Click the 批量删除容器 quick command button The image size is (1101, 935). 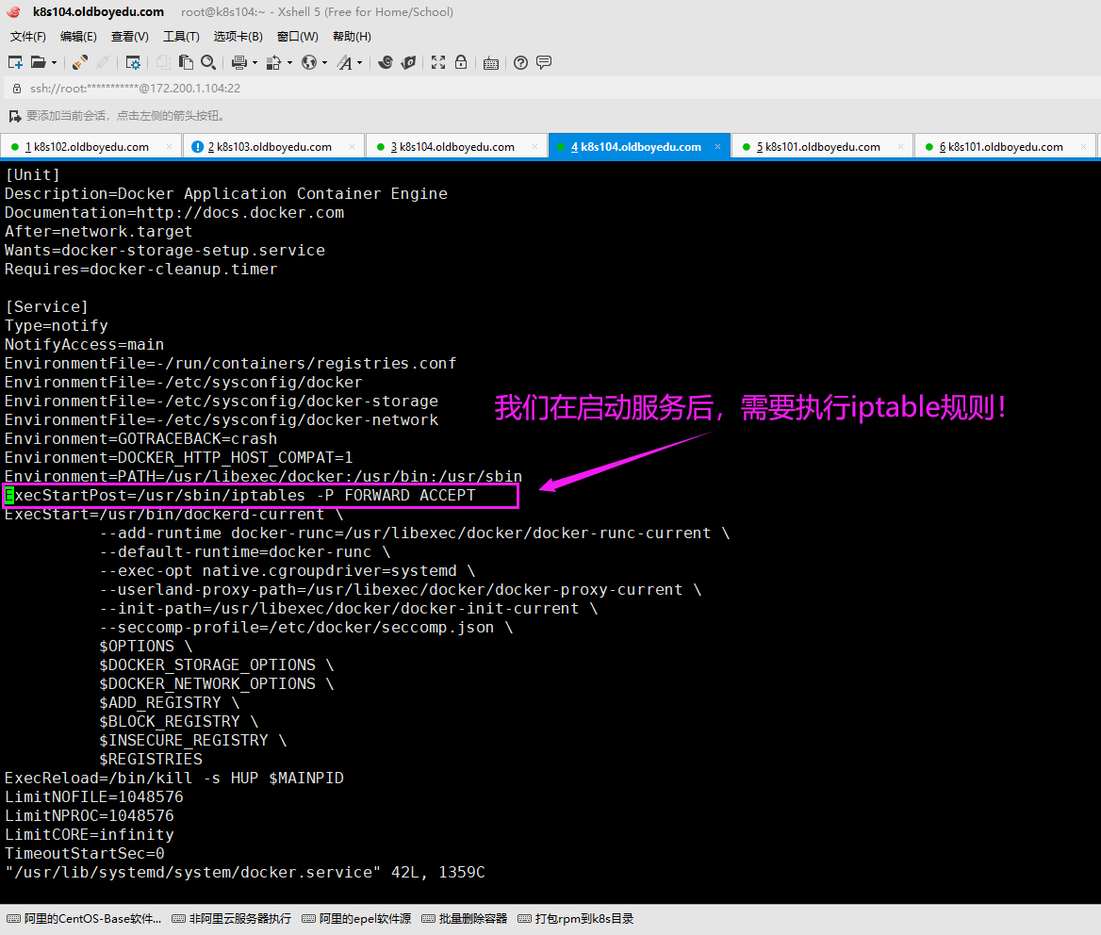(x=465, y=919)
